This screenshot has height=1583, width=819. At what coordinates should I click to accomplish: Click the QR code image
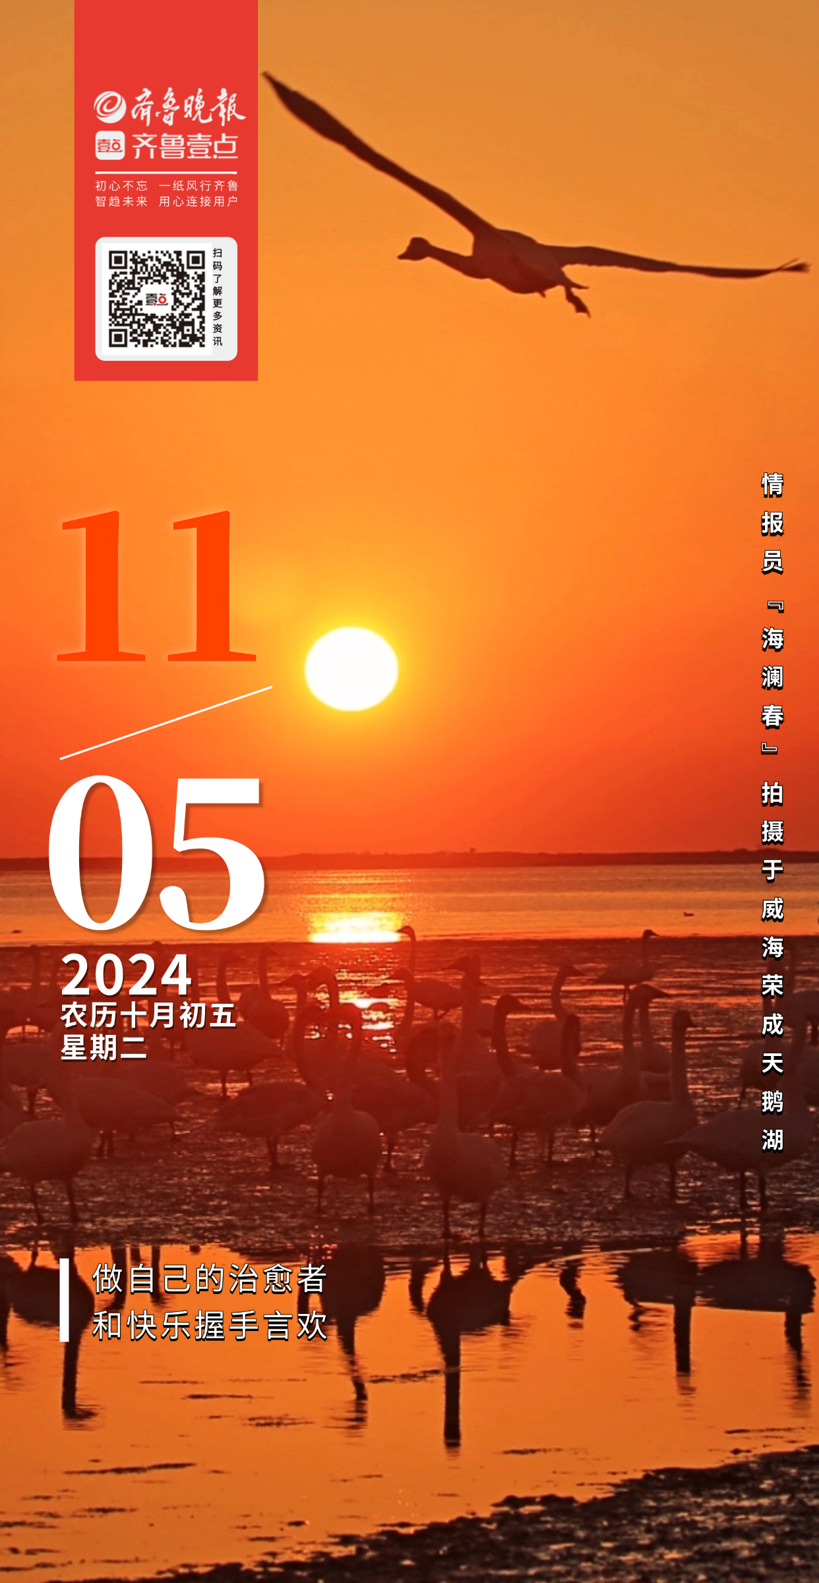(x=157, y=299)
